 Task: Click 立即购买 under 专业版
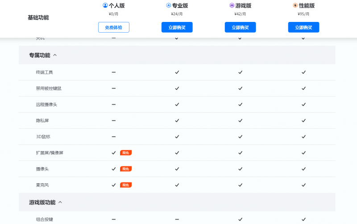pyautogui.click(x=177, y=27)
